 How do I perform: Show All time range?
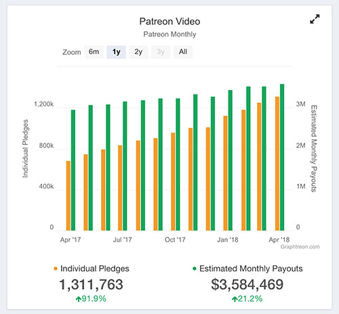point(183,52)
